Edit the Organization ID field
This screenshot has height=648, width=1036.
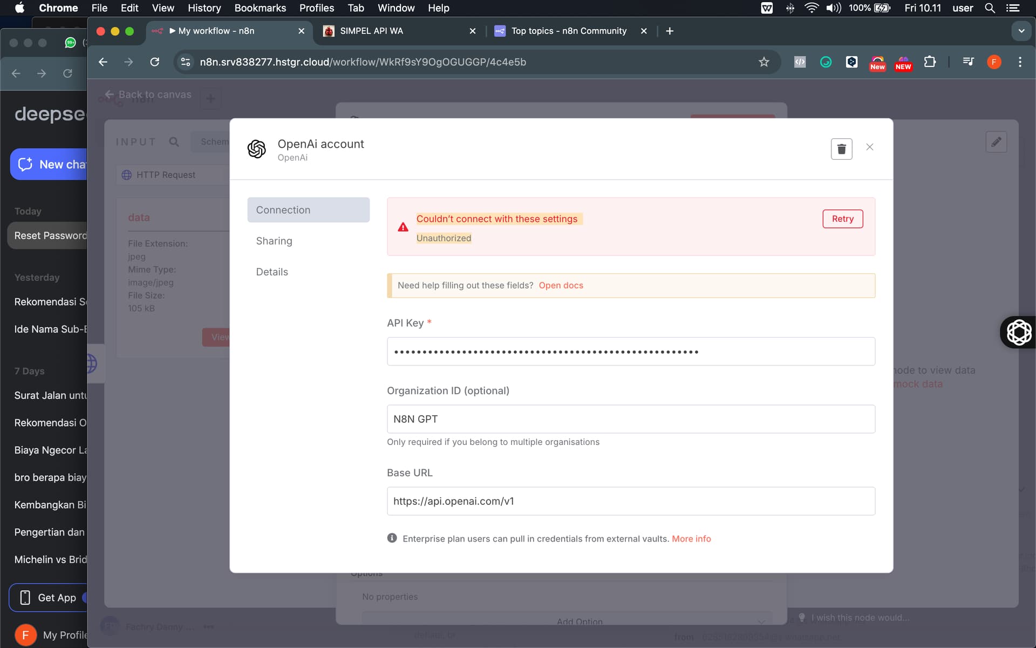click(631, 419)
